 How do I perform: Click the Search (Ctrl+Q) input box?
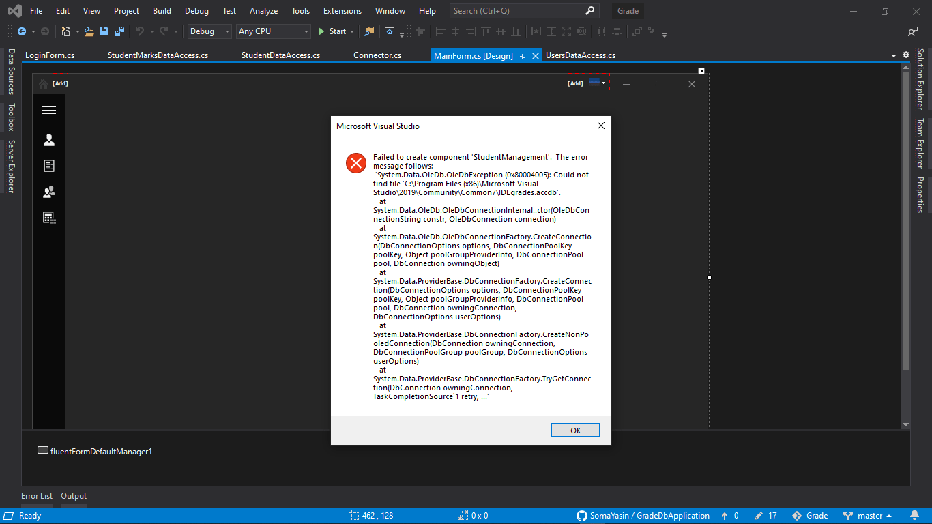[x=525, y=11]
